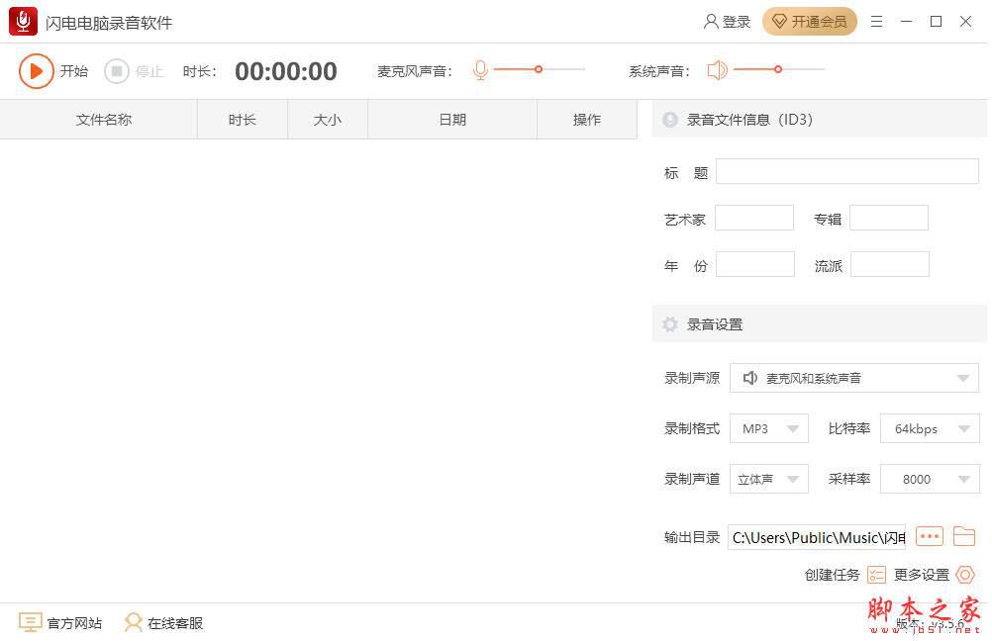Click the ID3 info panel icon
Screen dimensions: 992x641
tap(672, 119)
